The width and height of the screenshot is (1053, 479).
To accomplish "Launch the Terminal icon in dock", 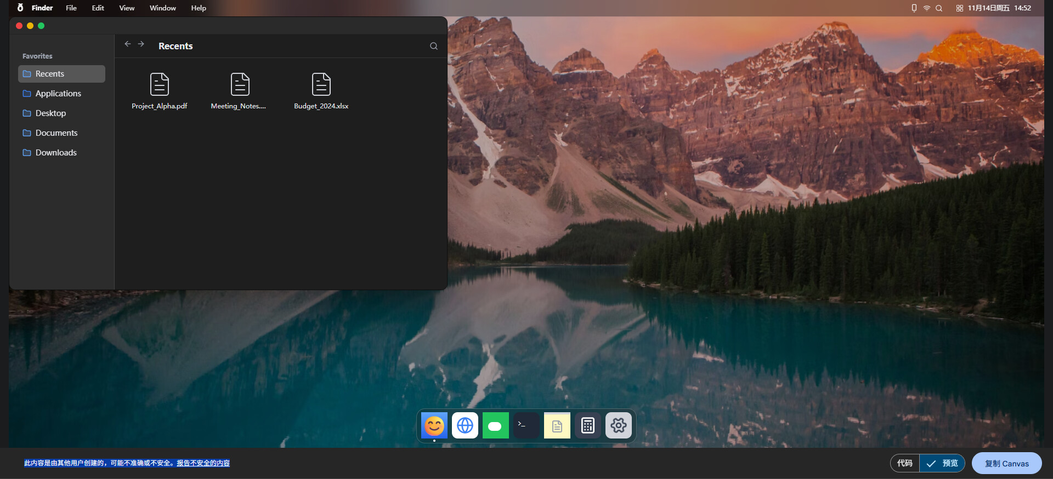I will point(526,425).
